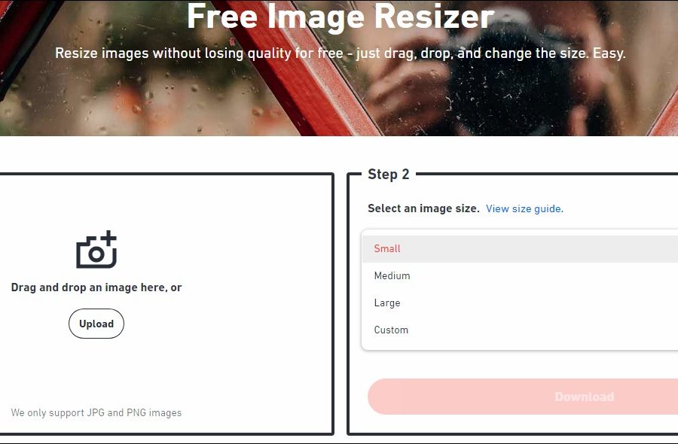Screen dimensions: 678x444
Task: Click the JPG and PNG support note
Action: 96,412
